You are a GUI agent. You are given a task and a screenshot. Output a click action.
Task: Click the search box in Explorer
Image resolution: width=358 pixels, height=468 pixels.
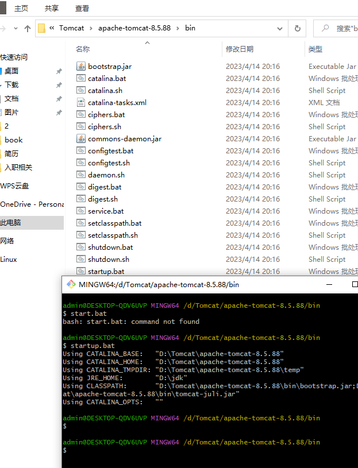pos(336,28)
